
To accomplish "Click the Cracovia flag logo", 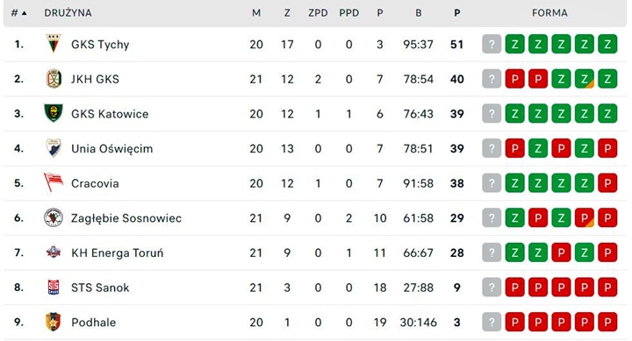I will coord(54,183).
